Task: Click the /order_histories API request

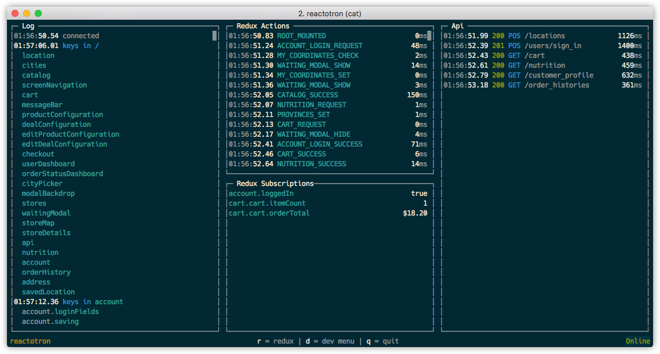Action: 542,85
